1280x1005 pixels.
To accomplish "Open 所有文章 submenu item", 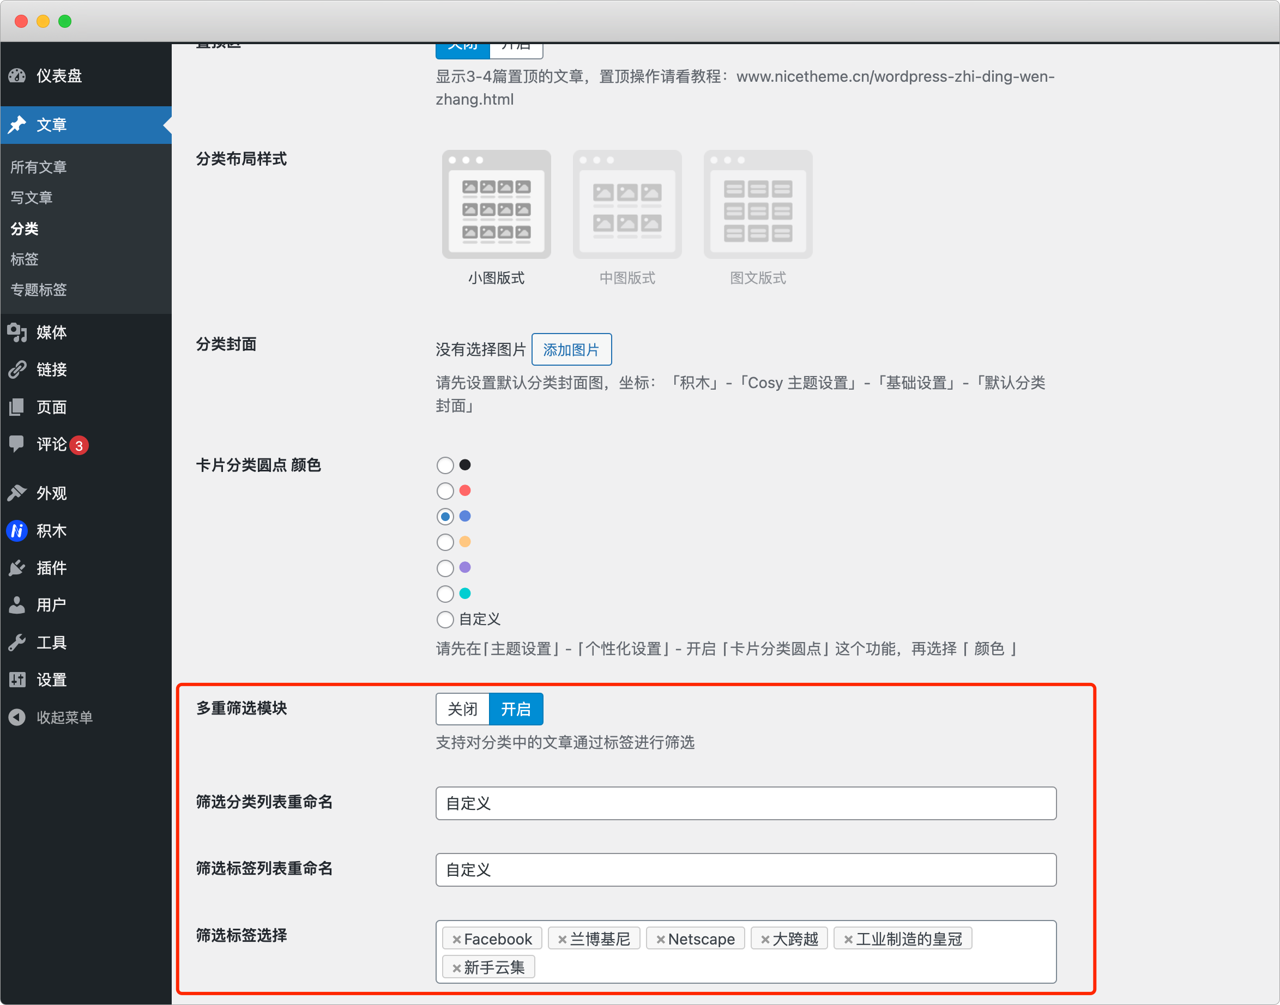I will 39,167.
